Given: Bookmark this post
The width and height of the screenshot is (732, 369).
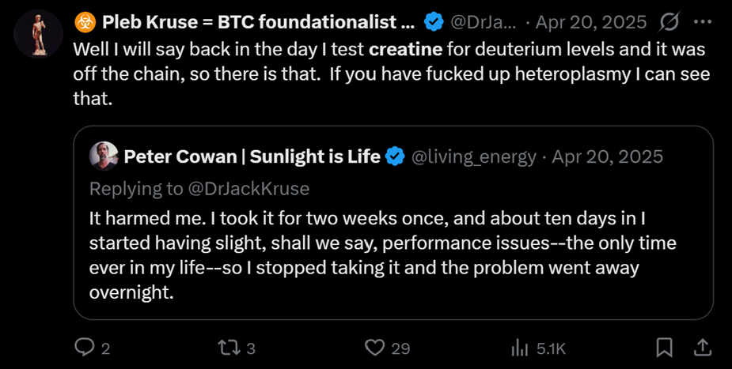Looking at the screenshot, I should point(665,348).
